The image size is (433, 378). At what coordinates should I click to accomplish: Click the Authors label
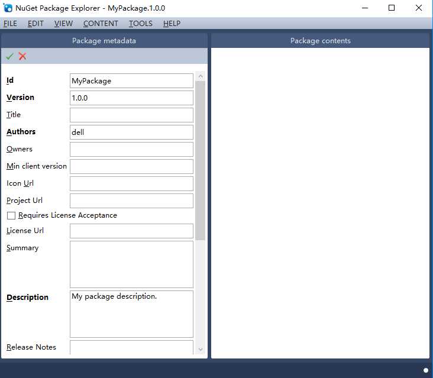(21, 132)
